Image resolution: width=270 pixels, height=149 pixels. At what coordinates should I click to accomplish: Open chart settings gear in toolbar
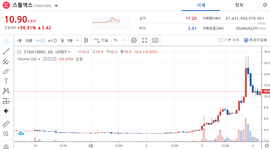(x=134, y=40)
